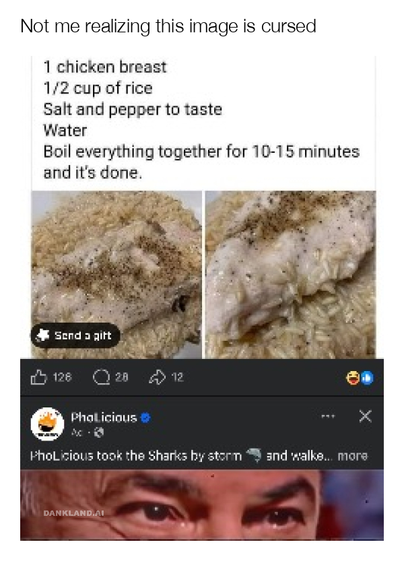Open the right chicken and rice photo
404x561 pixels.
(290, 273)
